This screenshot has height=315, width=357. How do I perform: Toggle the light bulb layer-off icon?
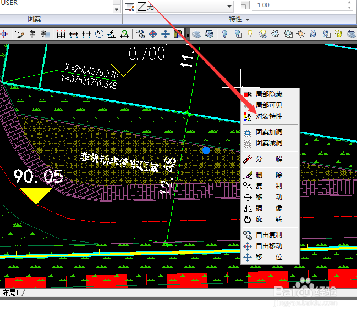click(225, 34)
